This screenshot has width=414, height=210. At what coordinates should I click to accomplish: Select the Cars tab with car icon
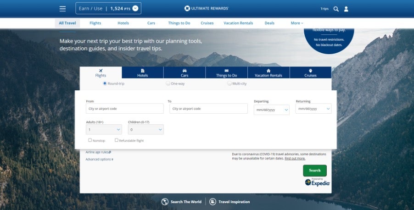(184, 73)
